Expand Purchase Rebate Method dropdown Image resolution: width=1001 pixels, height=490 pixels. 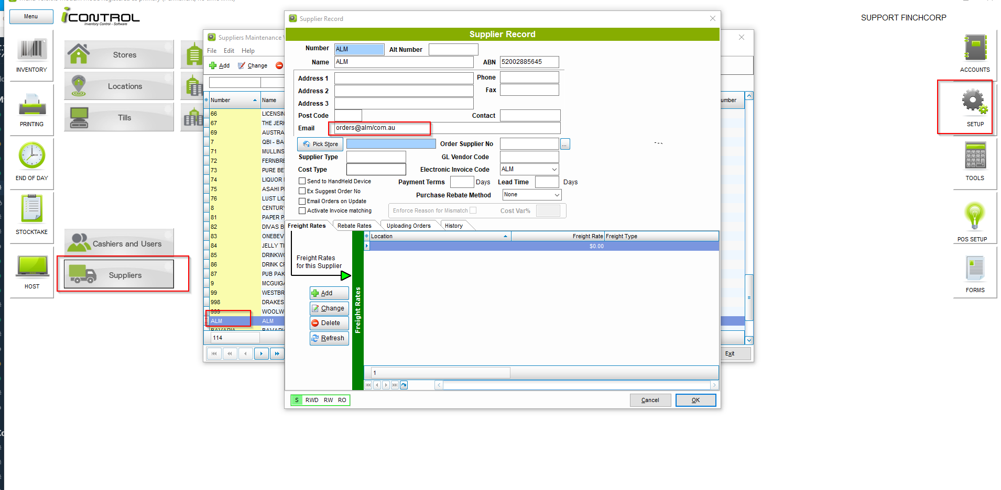(x=557, y=195)
